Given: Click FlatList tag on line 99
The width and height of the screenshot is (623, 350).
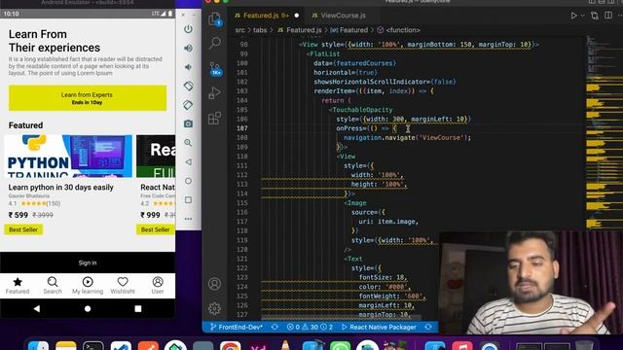Looking at the screenshot, I should tap(324, 54).
